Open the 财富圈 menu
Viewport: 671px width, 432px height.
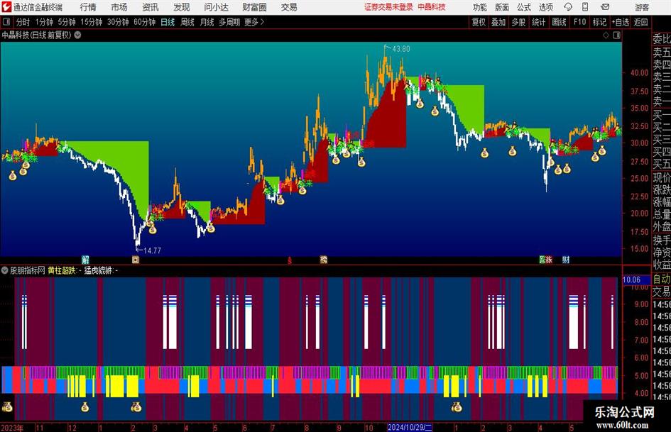(254, 7)
